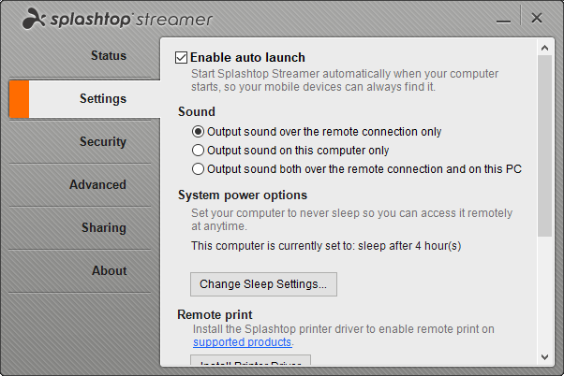This screenshot has height=376, width=564.
Task: Go to the Security tab
Action: point(103,141)
